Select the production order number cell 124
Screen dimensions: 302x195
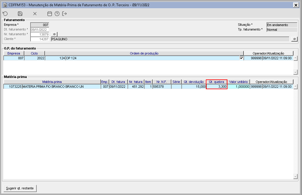pyautogui.click(x=55, y=58)
